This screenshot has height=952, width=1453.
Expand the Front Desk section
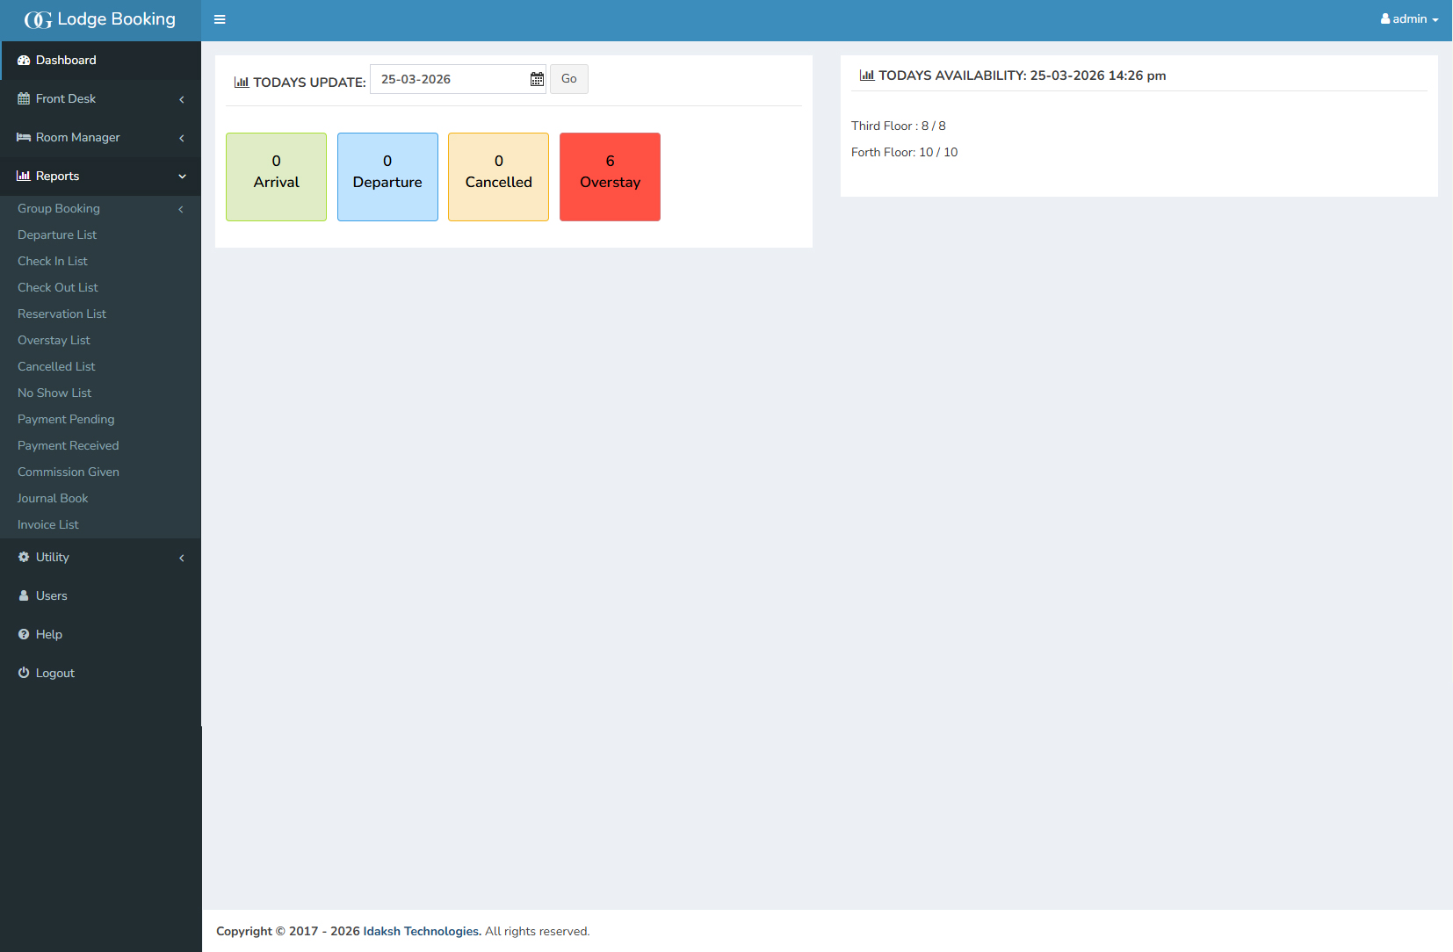(65, 98)
